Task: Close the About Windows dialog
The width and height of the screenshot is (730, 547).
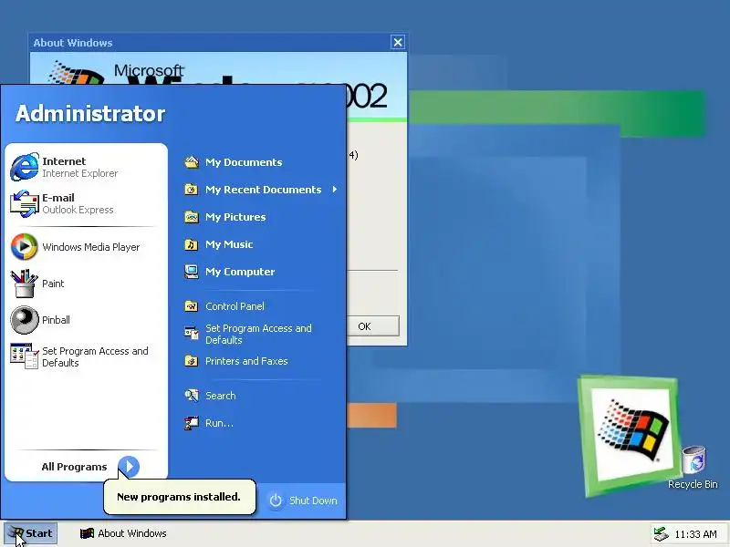Action: (x=398, y=42)
